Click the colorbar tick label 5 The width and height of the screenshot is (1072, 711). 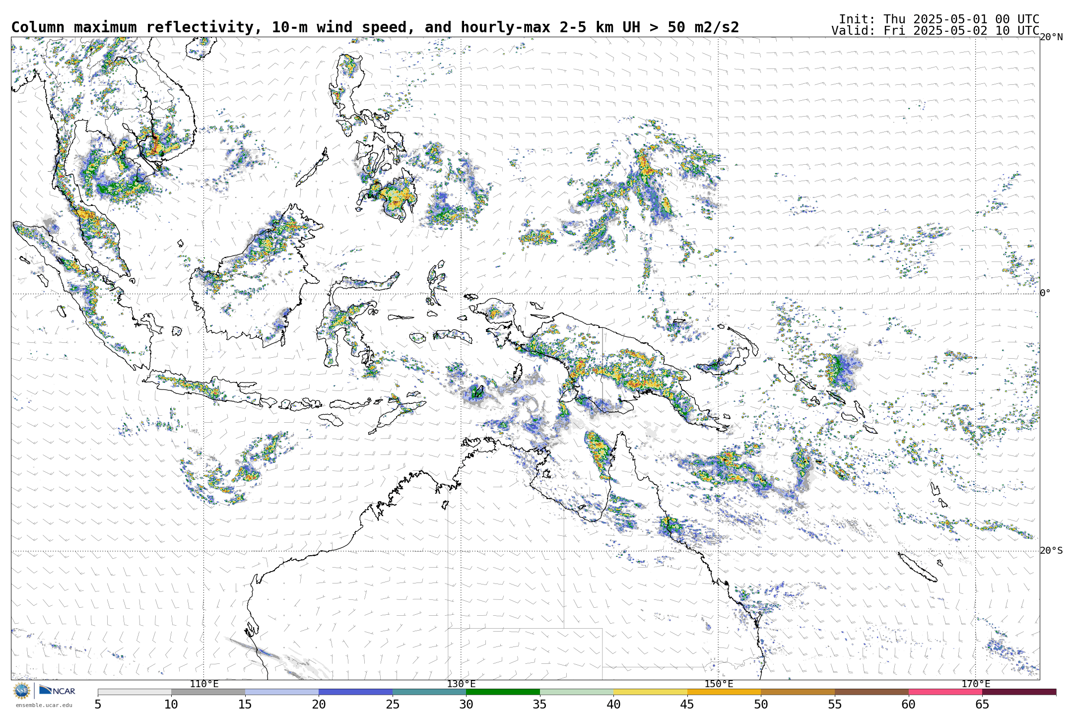tap(98, 705)
